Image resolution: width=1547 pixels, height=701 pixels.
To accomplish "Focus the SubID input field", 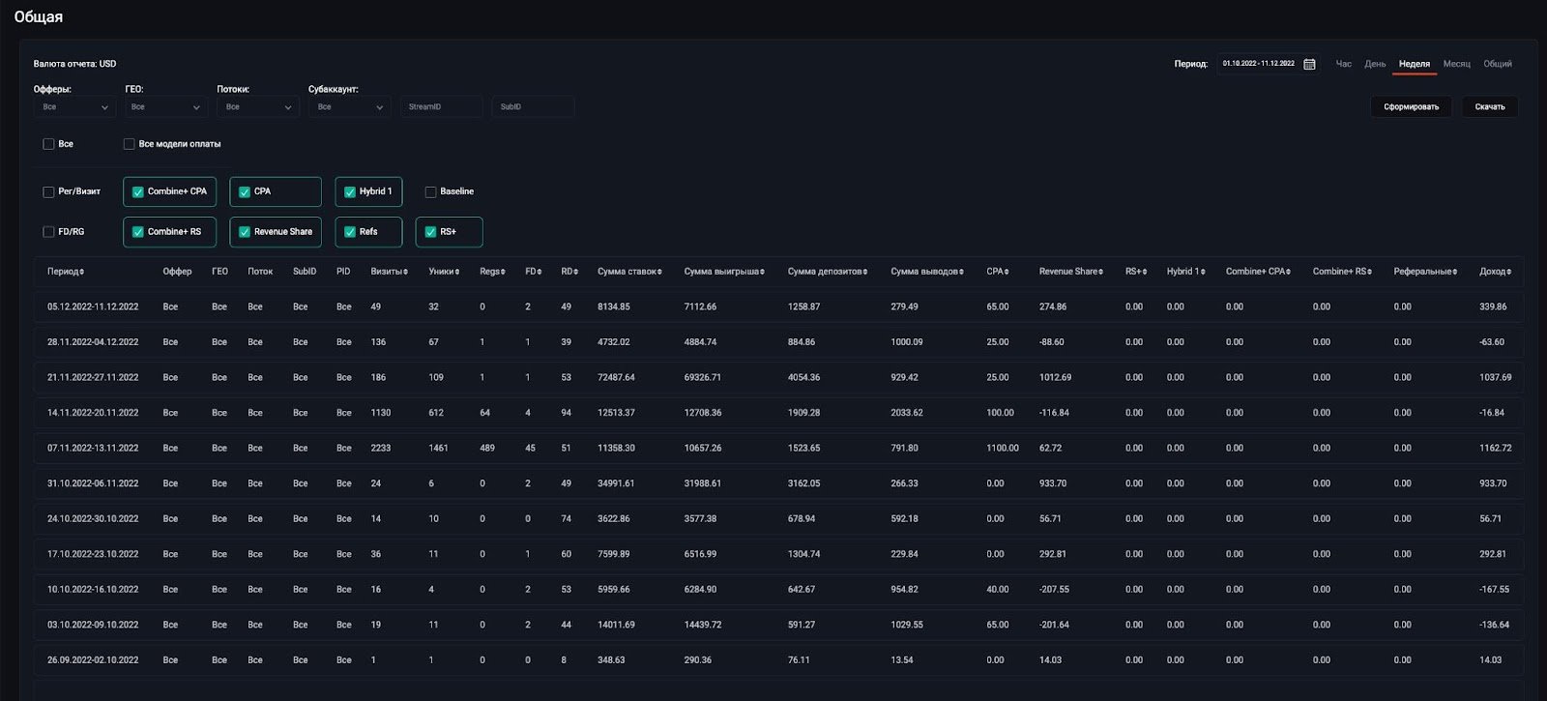I will pos(534,107).
